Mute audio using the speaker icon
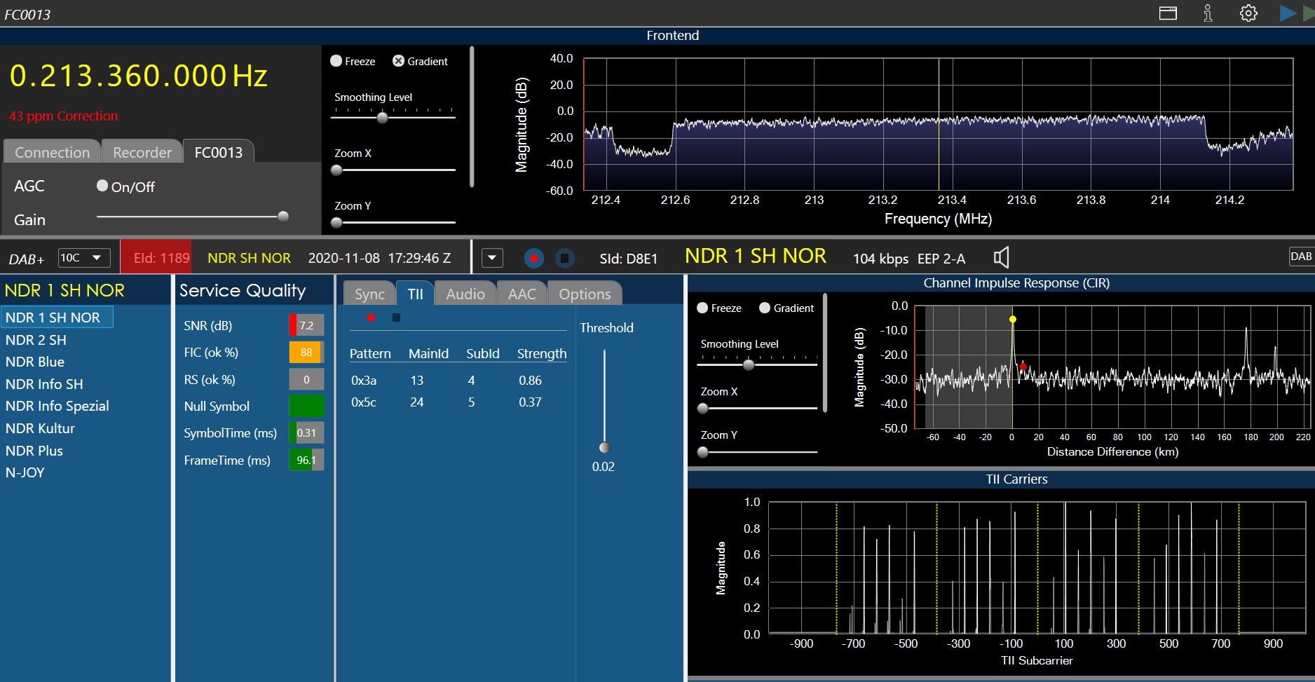Screen dimensions: 1315x682 1002,258
